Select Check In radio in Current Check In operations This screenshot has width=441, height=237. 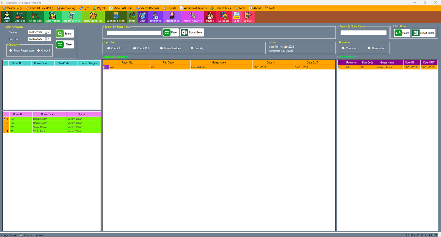pos(114,48)
